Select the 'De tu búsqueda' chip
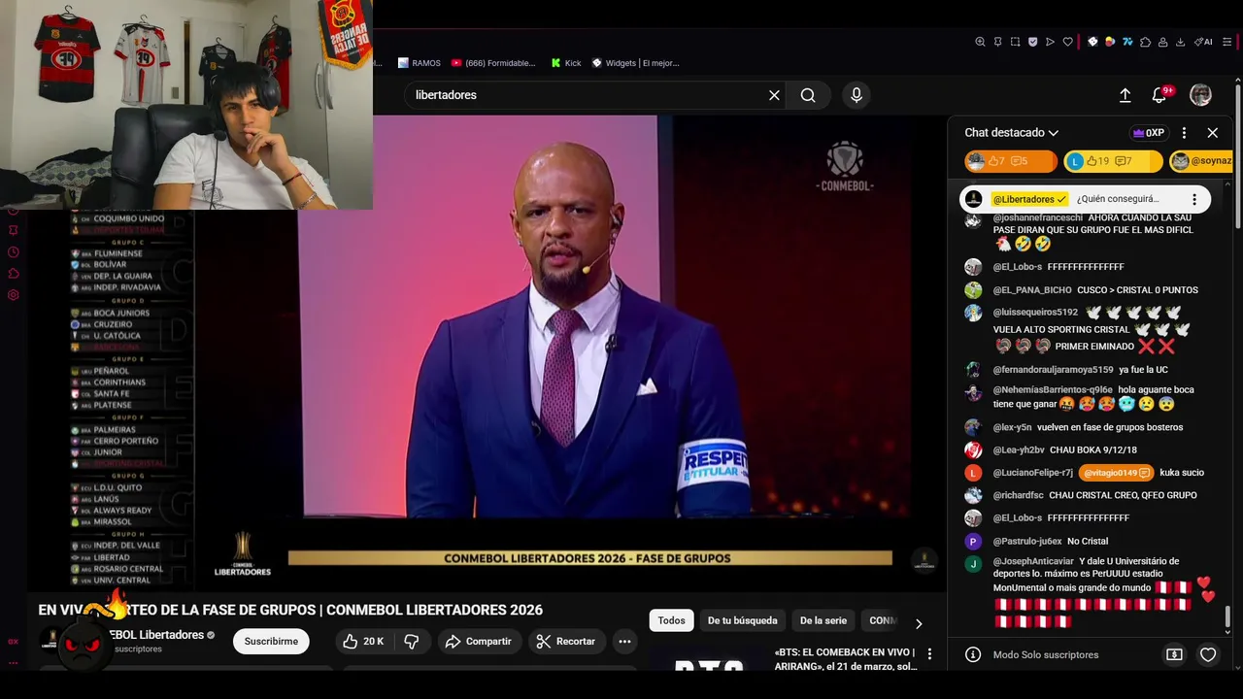Image resolution: width=1243 pixels, height=699 pixels. pyautogui.click(x=742, y=620)
